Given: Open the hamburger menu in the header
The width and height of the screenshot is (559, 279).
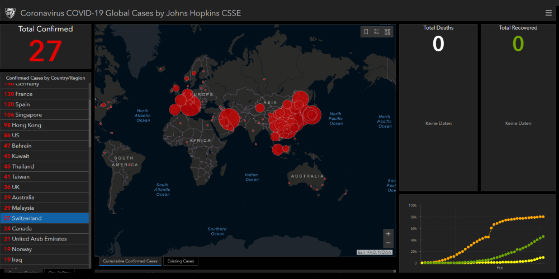Looking at the screenshot, I should click(548, 13).
